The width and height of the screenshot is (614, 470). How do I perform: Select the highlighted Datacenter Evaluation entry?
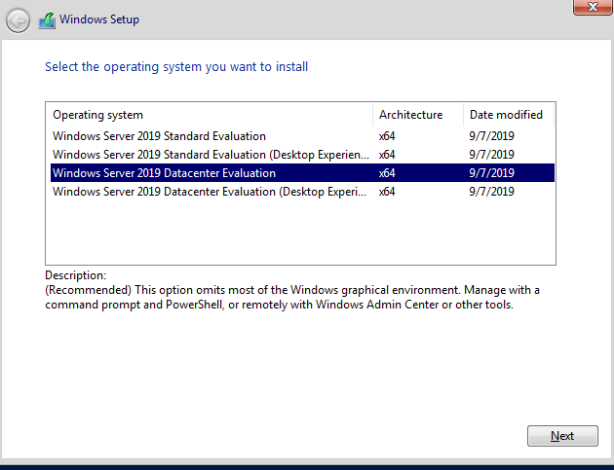164,173
